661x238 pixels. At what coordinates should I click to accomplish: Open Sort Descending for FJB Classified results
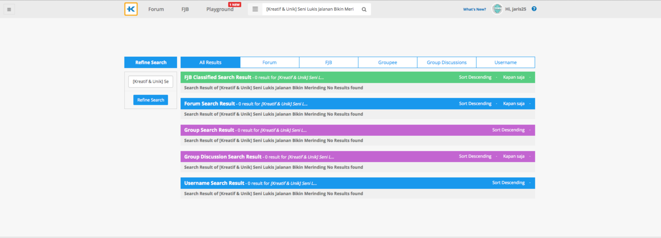click(x=475, y=77)
